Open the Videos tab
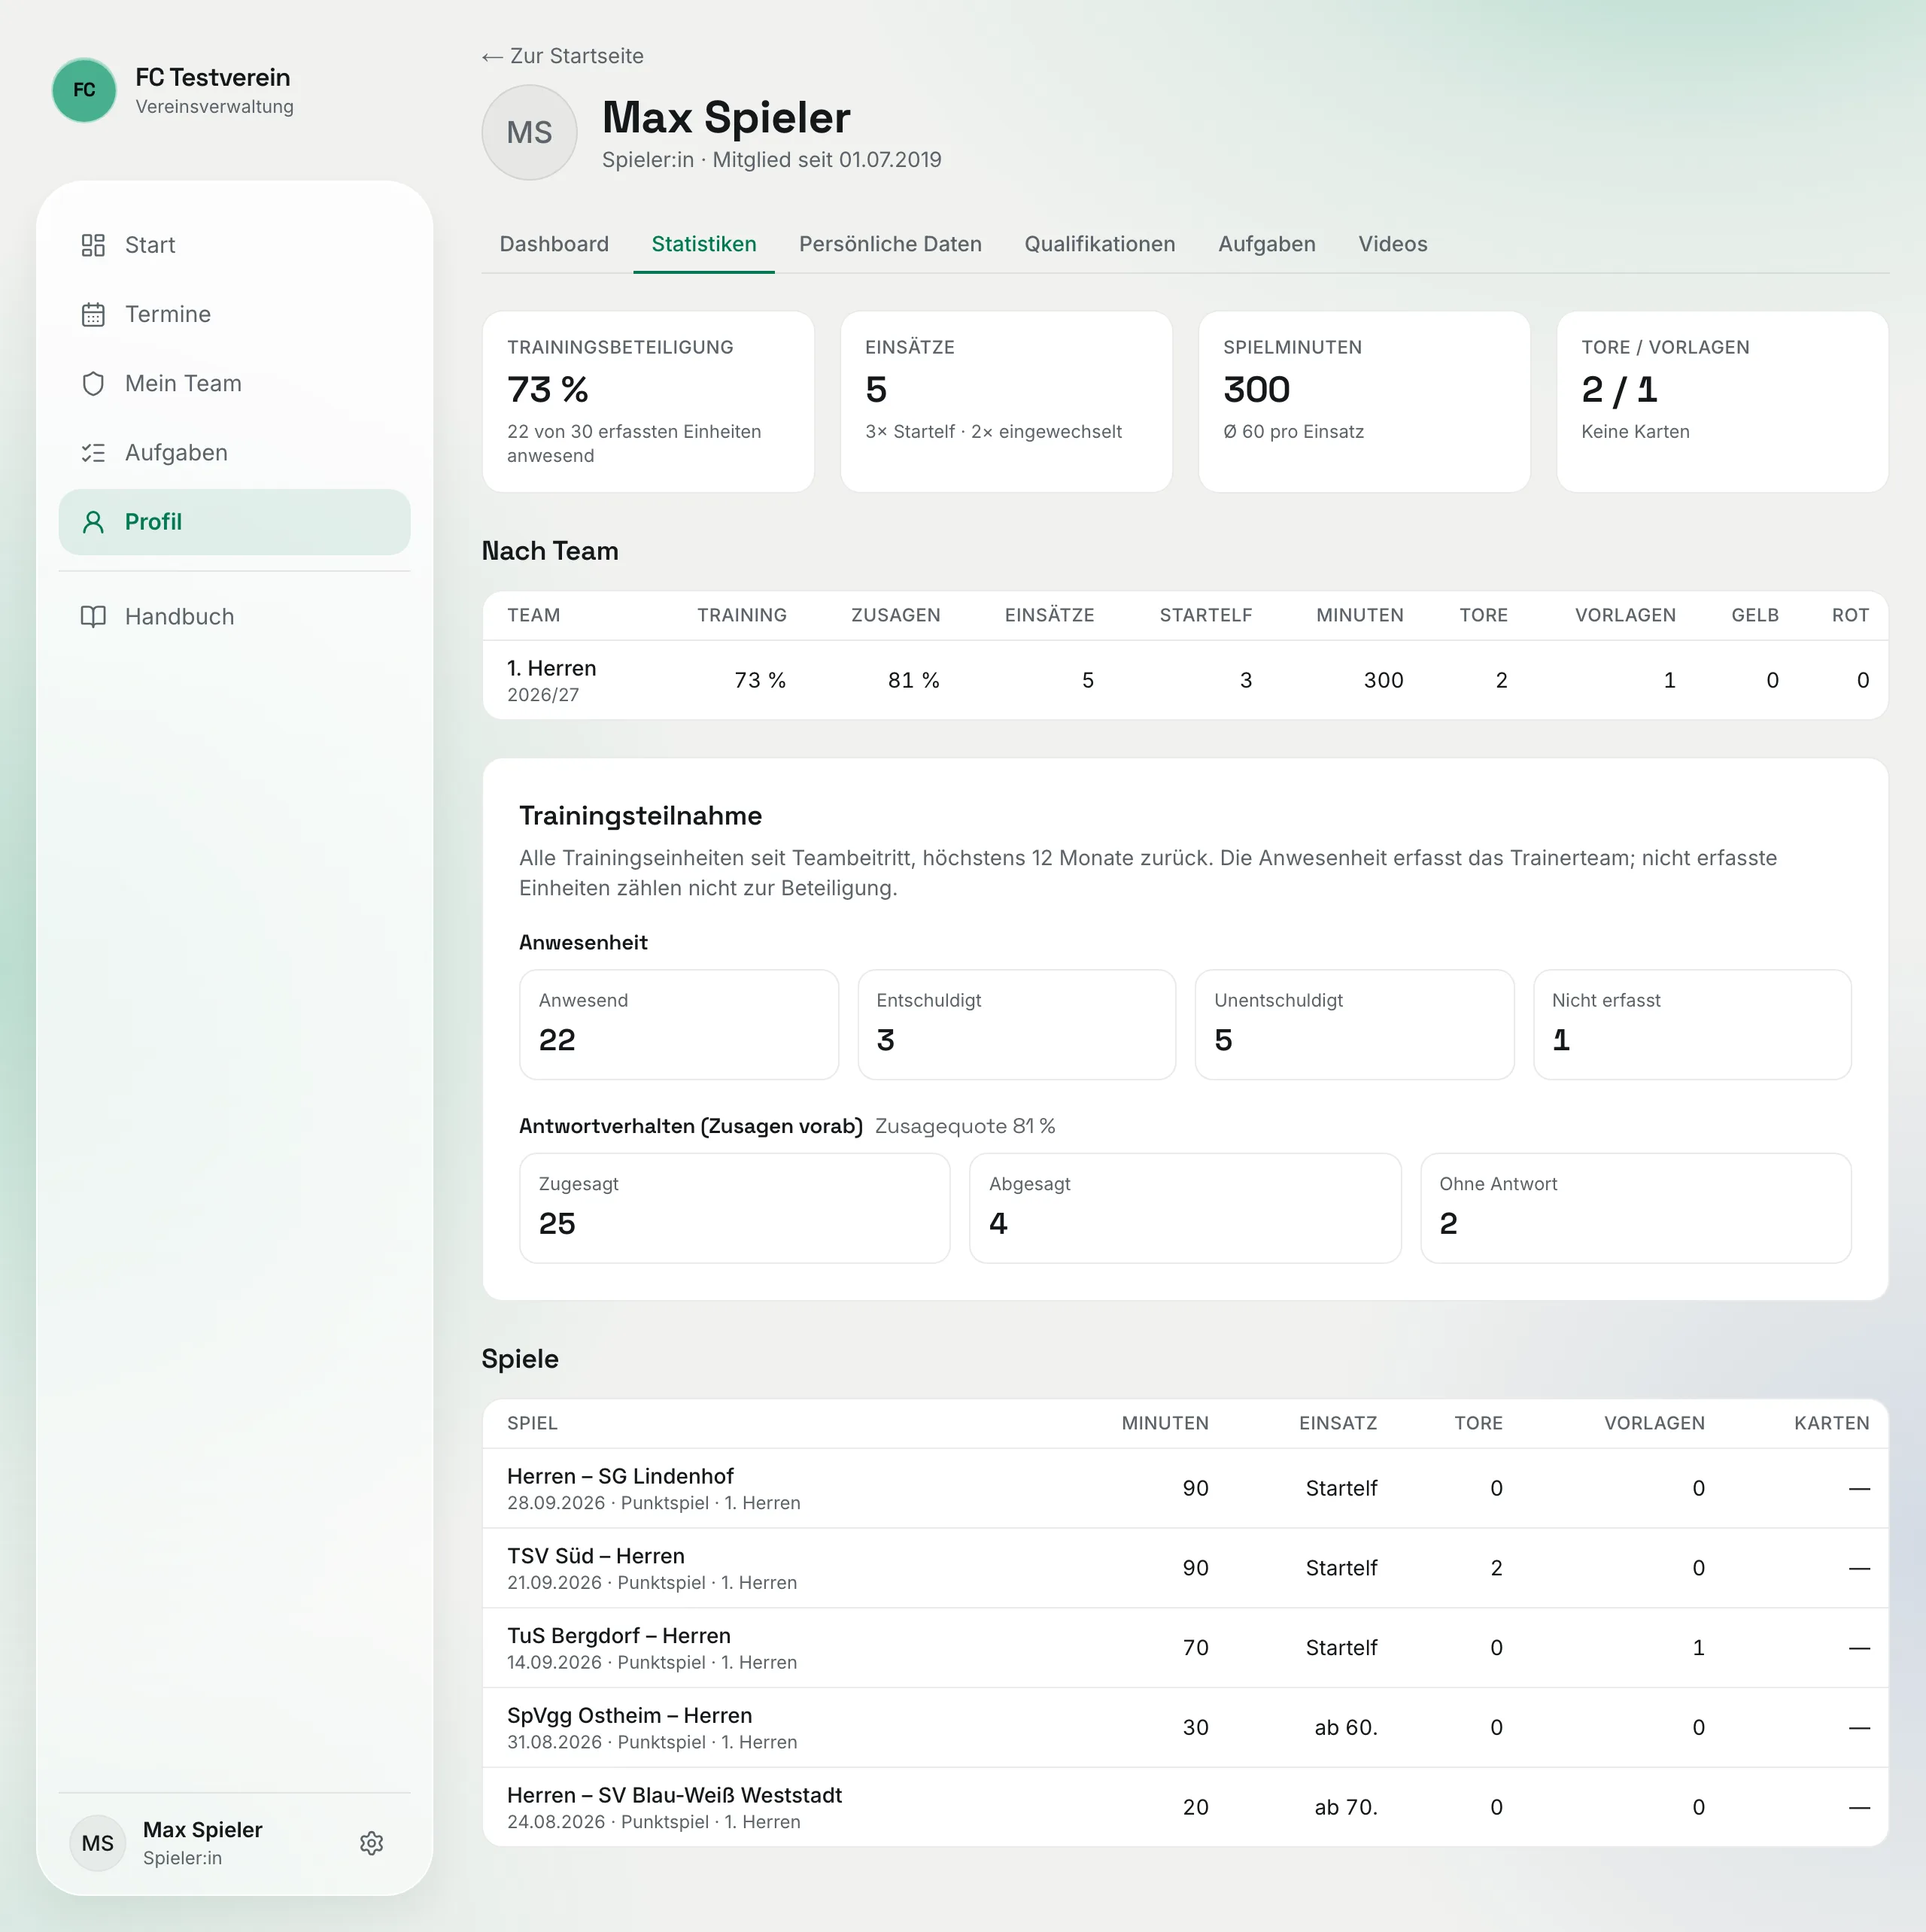Screen dimensions: 1926x1932 [1392, 244]
